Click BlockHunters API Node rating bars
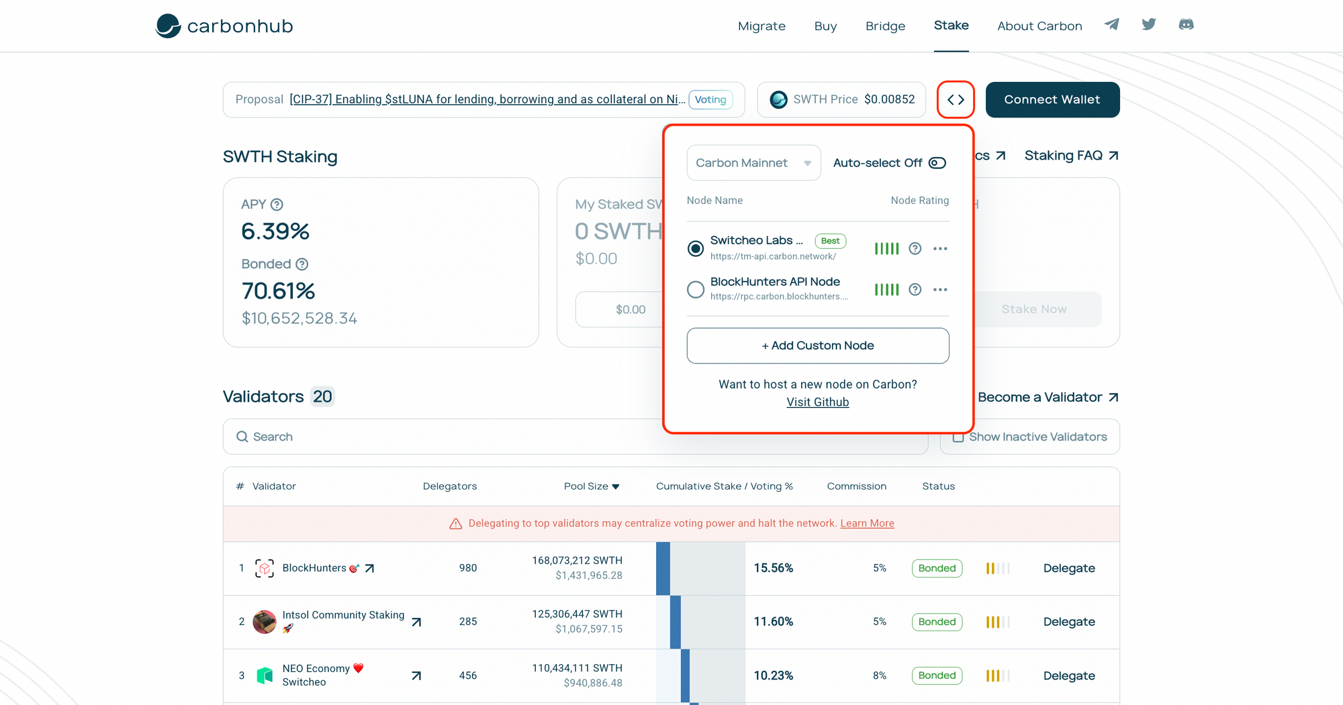This screenshot has height=705, width=1343. click(886, 290)
